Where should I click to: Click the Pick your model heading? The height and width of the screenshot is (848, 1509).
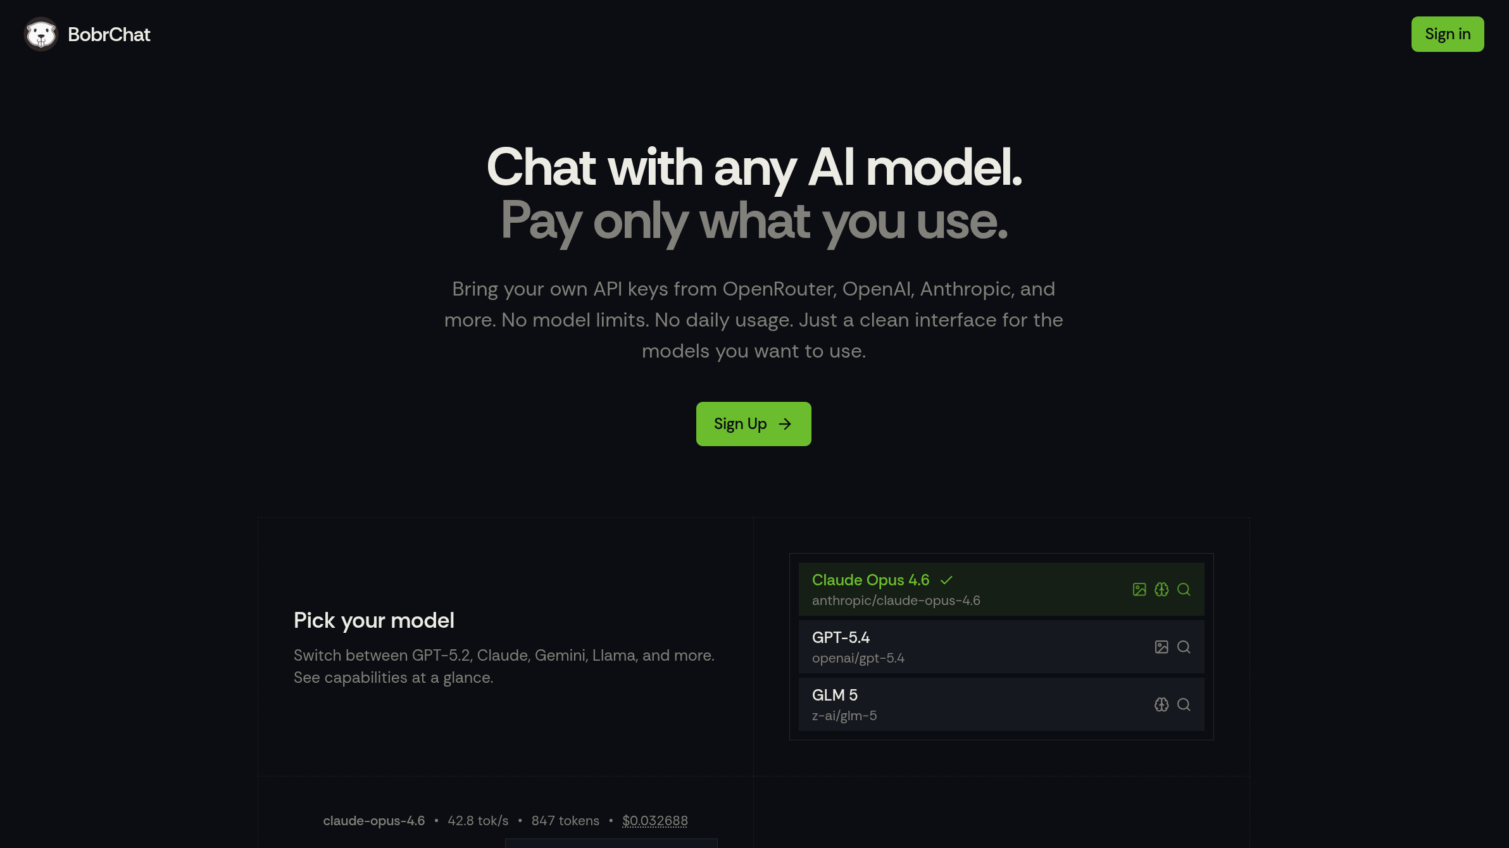[374, 621]
